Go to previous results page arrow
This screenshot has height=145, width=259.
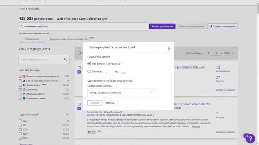coord(208,53)
